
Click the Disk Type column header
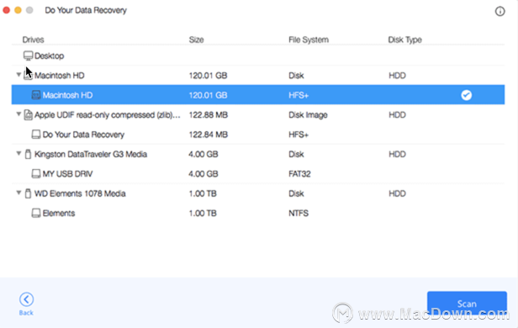(404, 40)
